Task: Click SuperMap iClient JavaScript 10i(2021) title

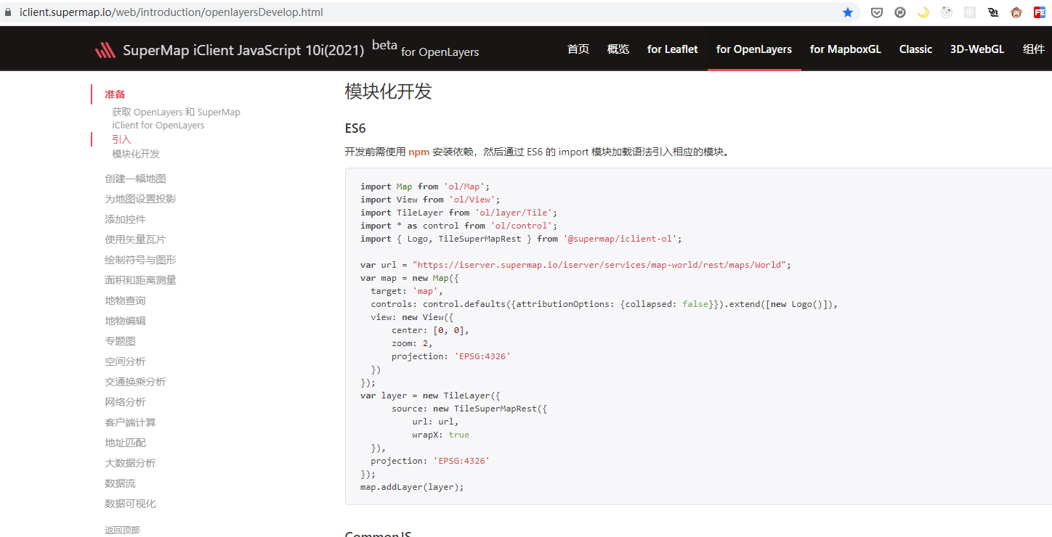Action: coord(243,50)
